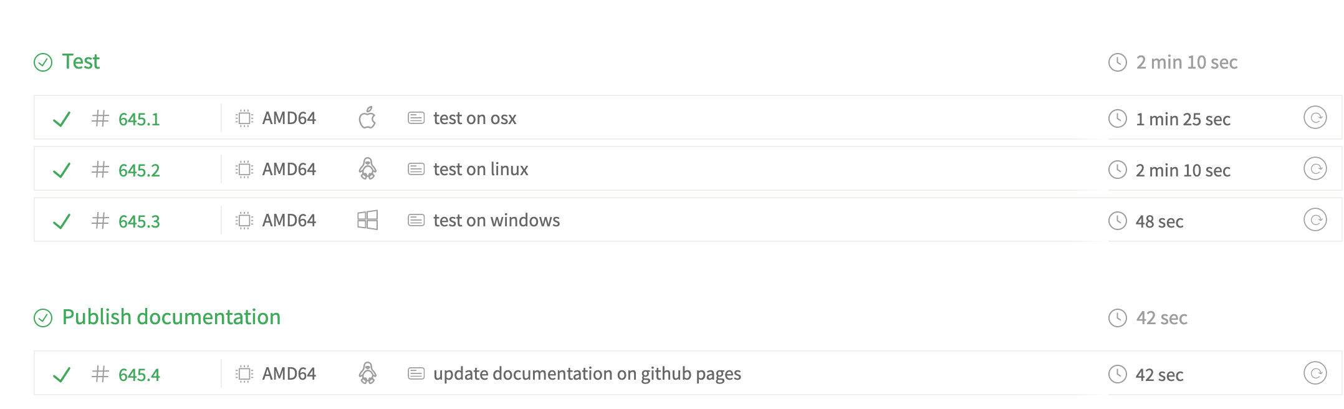1344x409 pixels.
Task: Expand the Test stage section
Action: tap(80, 62)
